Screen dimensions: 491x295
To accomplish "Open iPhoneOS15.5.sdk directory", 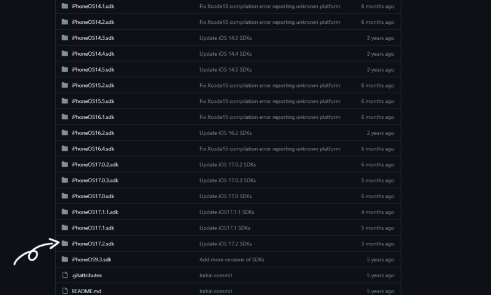I will (x=93, y=101).
